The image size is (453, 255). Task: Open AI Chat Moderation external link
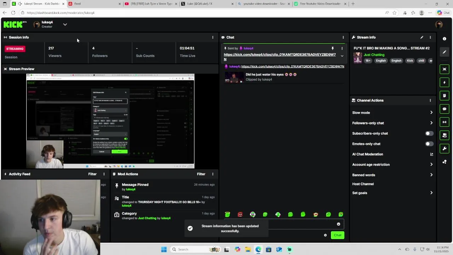pyautogui.click(x=431, y=154)
